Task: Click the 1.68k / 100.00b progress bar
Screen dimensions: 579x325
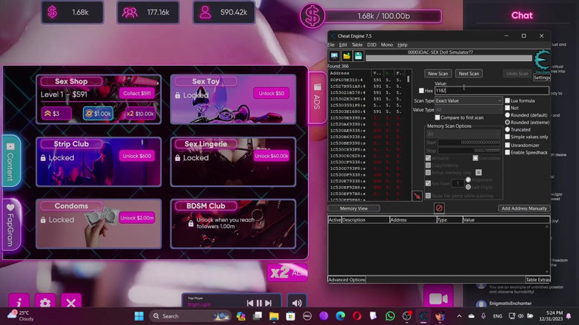Action: click(384, 16)
